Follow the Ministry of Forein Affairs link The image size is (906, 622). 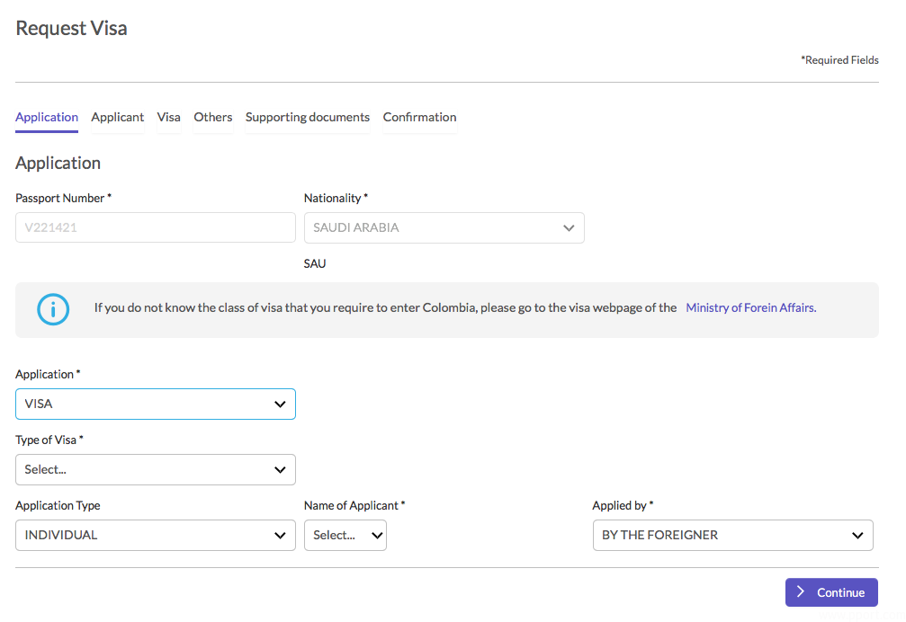coord(750,307)
